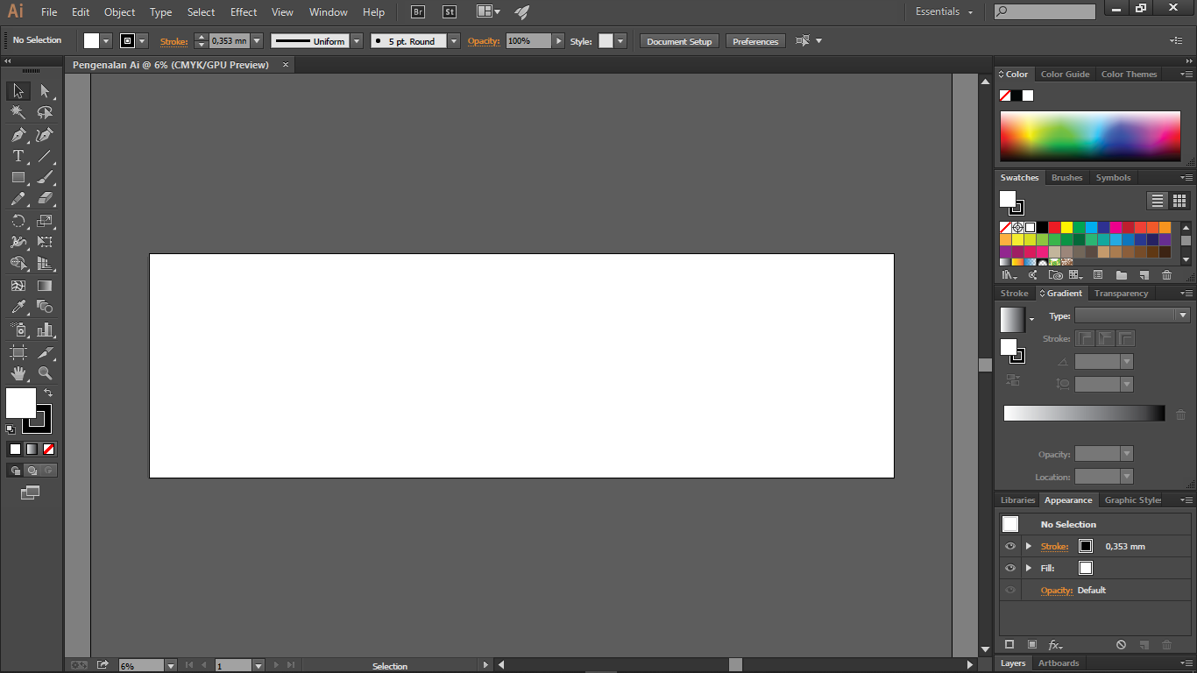Select the Pen tool
Viewport: 1197px width, 673px height.
[x=18, y=135]
